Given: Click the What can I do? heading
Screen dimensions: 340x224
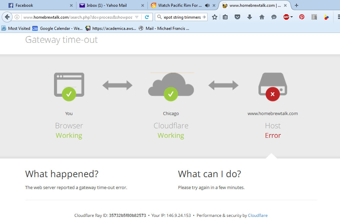Looking at the screenshot, I should [x=210, y=174].
